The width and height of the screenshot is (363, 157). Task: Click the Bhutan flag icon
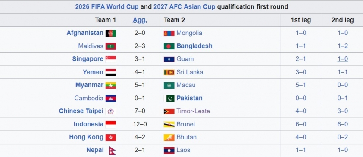click(169, 137)
